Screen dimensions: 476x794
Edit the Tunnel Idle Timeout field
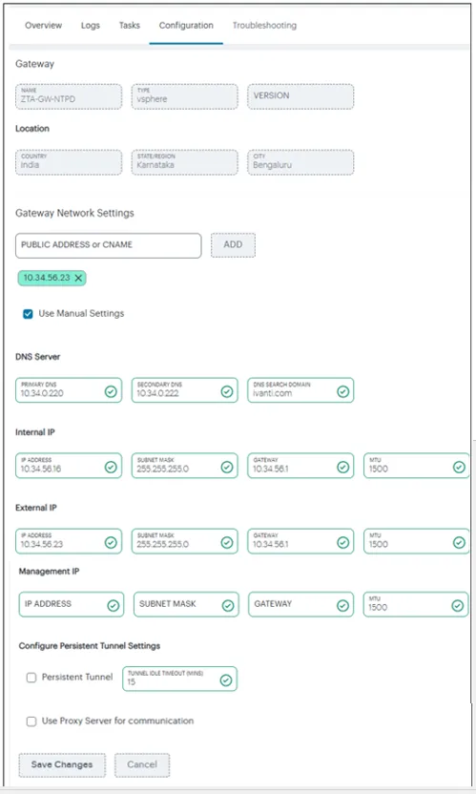179,679
